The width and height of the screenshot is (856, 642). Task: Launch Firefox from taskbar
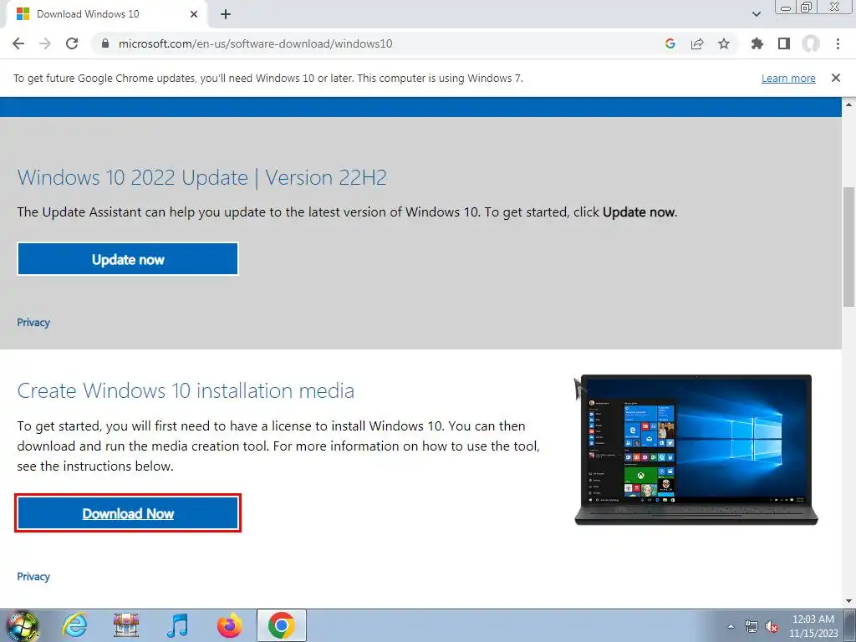click(229, 625)
